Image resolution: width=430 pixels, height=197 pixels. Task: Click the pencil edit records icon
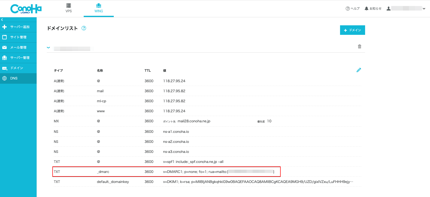(x=359, y=70)
